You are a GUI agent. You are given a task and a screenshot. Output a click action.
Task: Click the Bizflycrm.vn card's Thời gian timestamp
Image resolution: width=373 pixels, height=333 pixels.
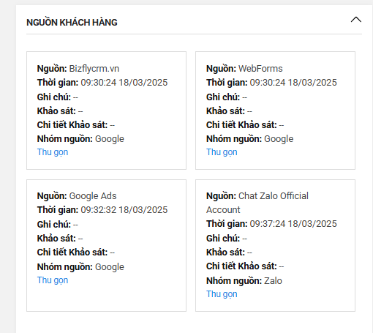tap(124, 83)
